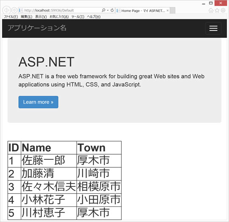This screenshot has width=229, height=222.
Task: Open the ファイル(F) menu
Action: coord(11,17)
